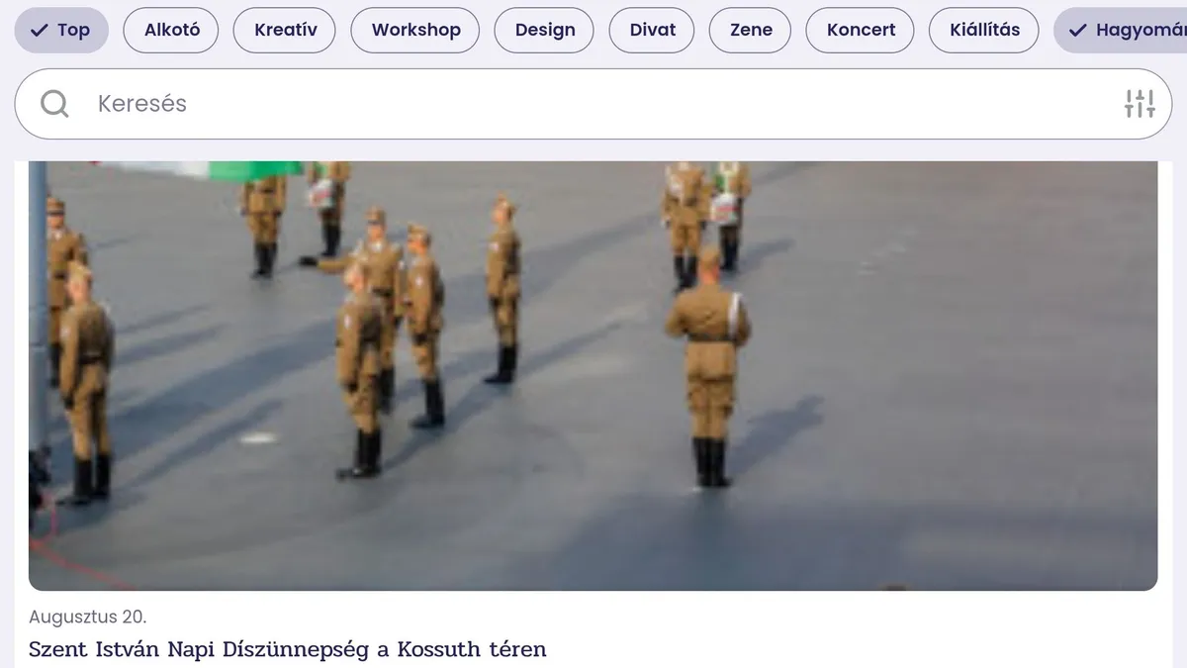
Task: Choose the Koncert filter chip
Action: point(861,30)
